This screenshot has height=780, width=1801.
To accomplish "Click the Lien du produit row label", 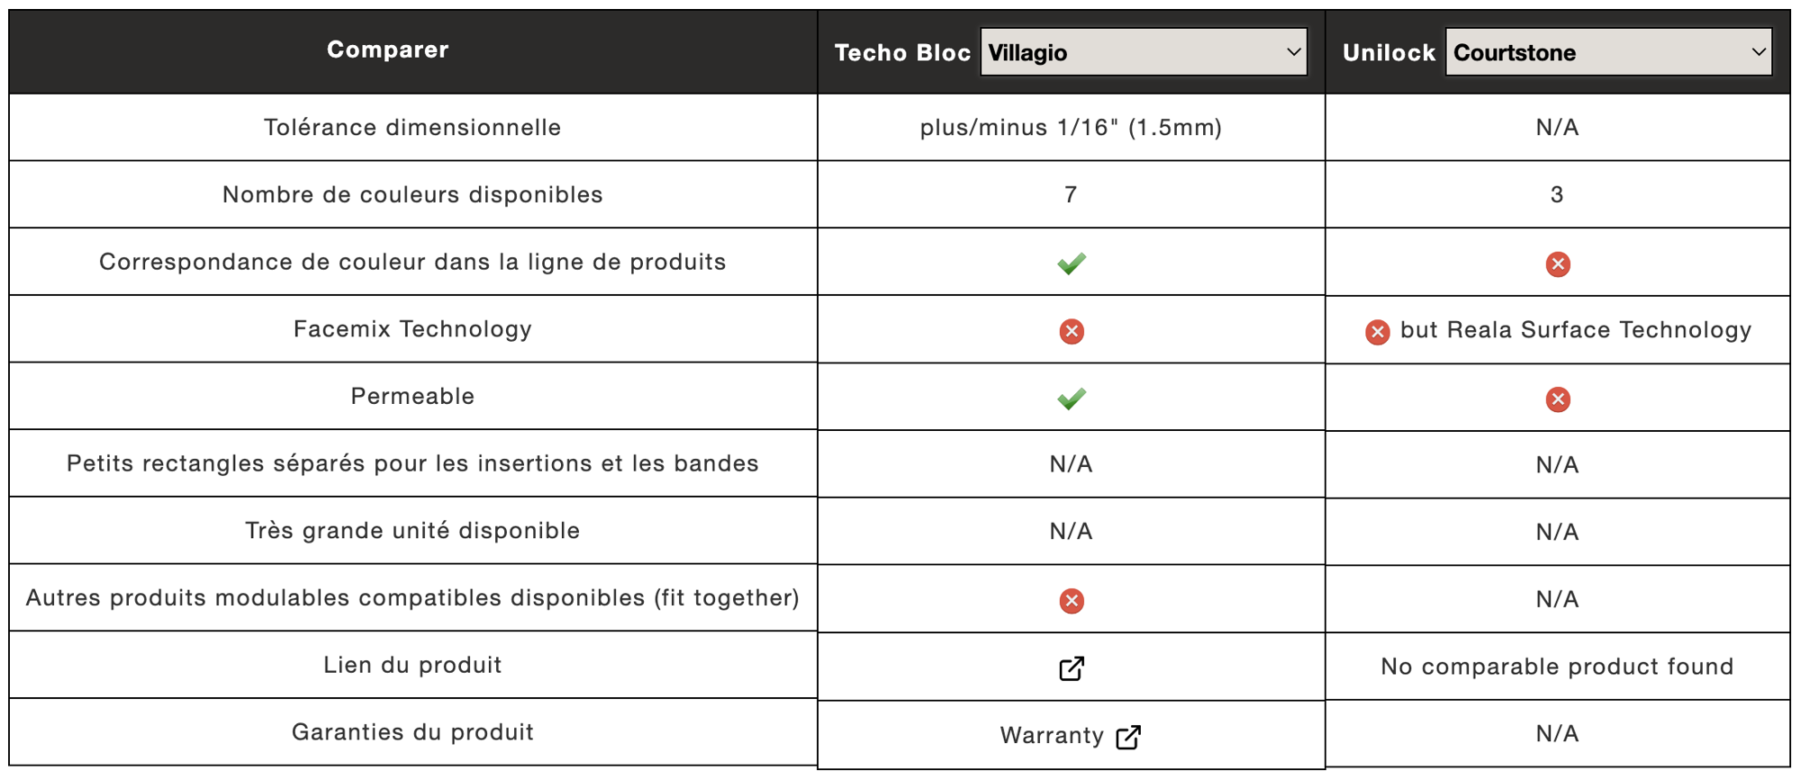I will point(412,665).
